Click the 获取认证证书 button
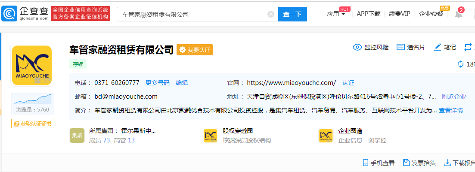 click(33, 124)
